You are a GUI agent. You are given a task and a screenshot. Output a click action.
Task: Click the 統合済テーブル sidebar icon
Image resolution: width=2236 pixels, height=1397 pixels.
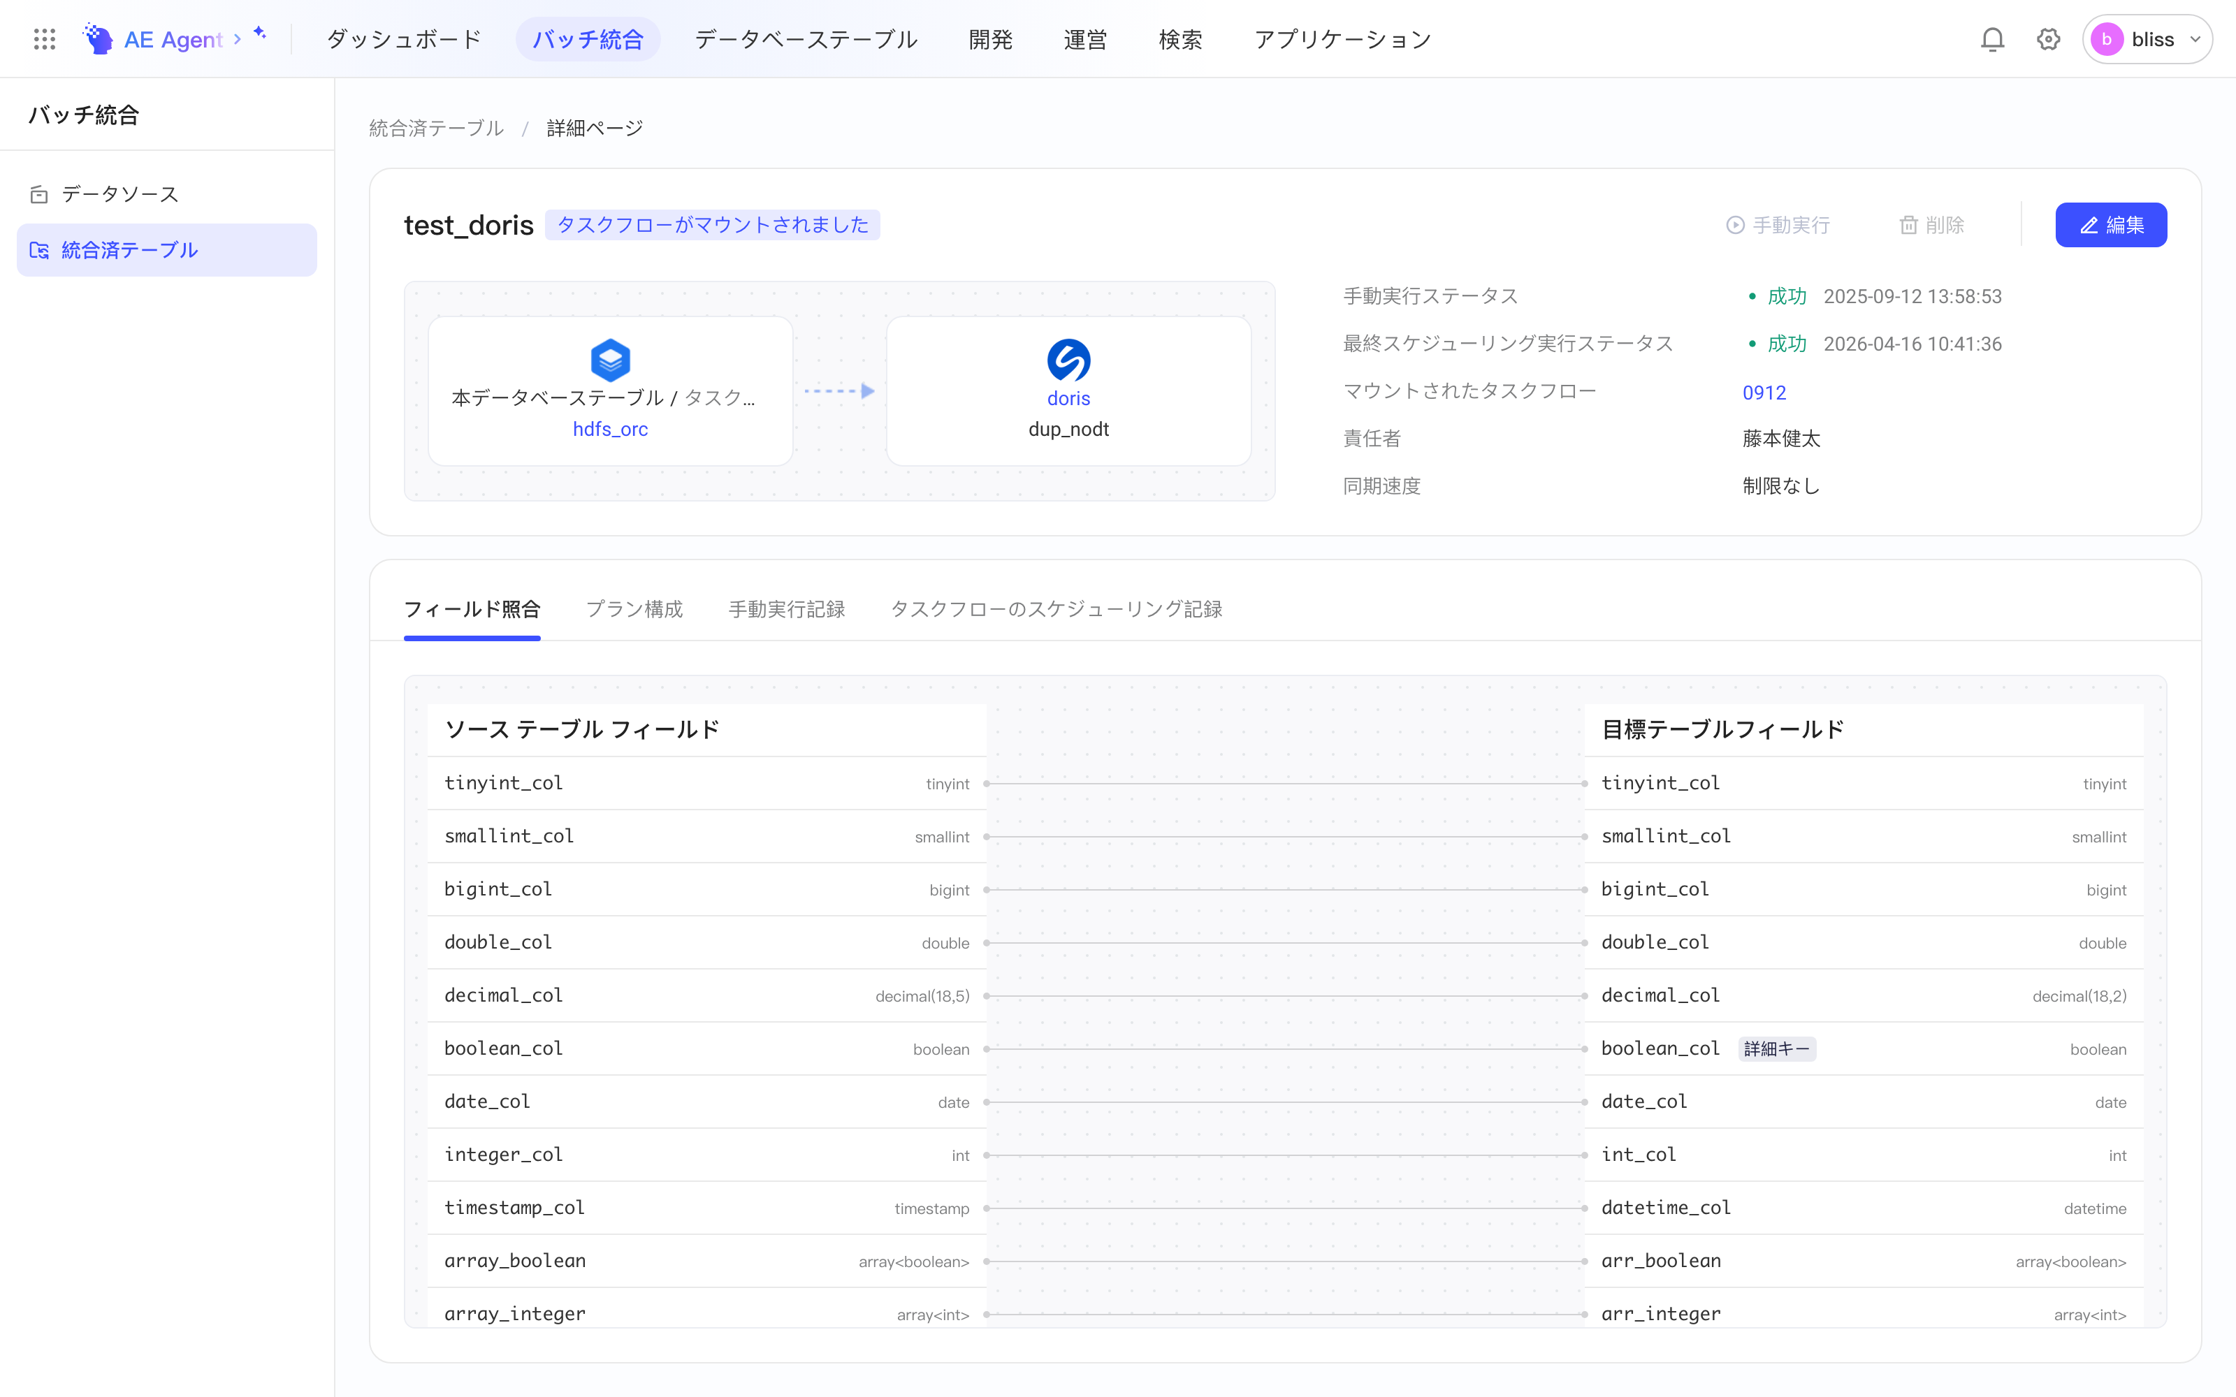point(39,249)
